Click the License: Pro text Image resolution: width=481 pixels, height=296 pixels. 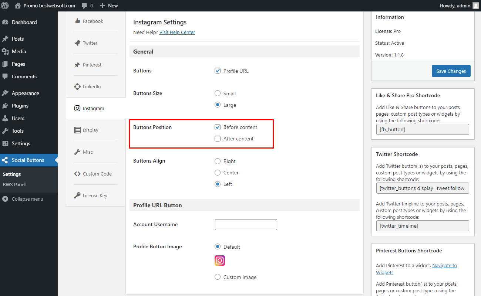coord(388,31)
